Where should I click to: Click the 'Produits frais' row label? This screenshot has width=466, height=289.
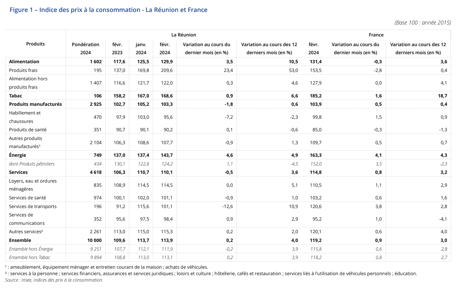pos(23,70)
